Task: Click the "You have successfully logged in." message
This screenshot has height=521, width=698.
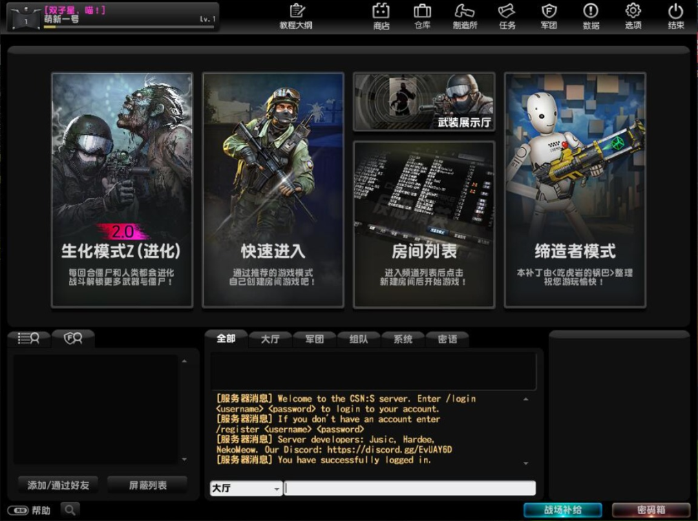Action: click(355, 460)
